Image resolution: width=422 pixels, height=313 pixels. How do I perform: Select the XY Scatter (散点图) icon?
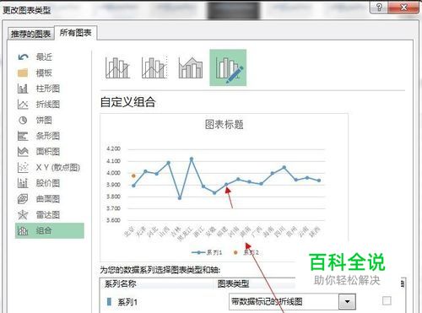pyautogui.click(x=23, y=167)
